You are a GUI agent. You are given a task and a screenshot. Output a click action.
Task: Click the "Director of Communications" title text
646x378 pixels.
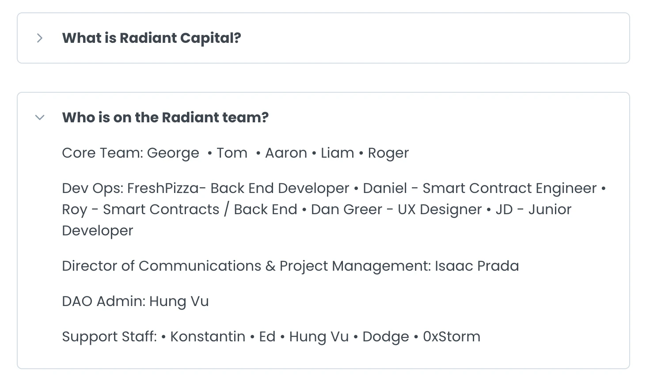(161, 266)
